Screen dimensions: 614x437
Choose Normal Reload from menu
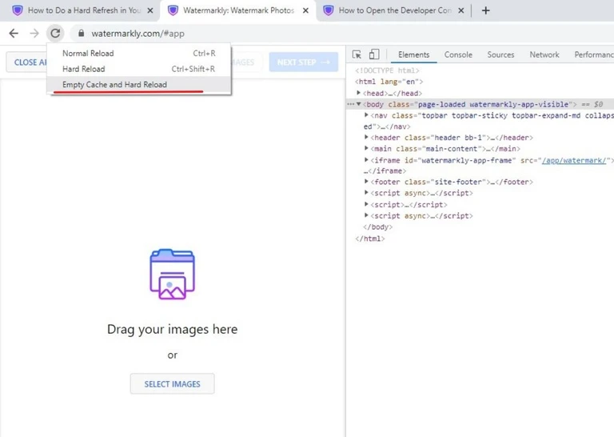pyautogui.click(x=139, y=54)
